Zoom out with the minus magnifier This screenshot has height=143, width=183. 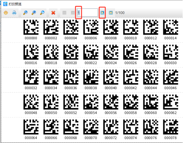(x=25, y=13)
